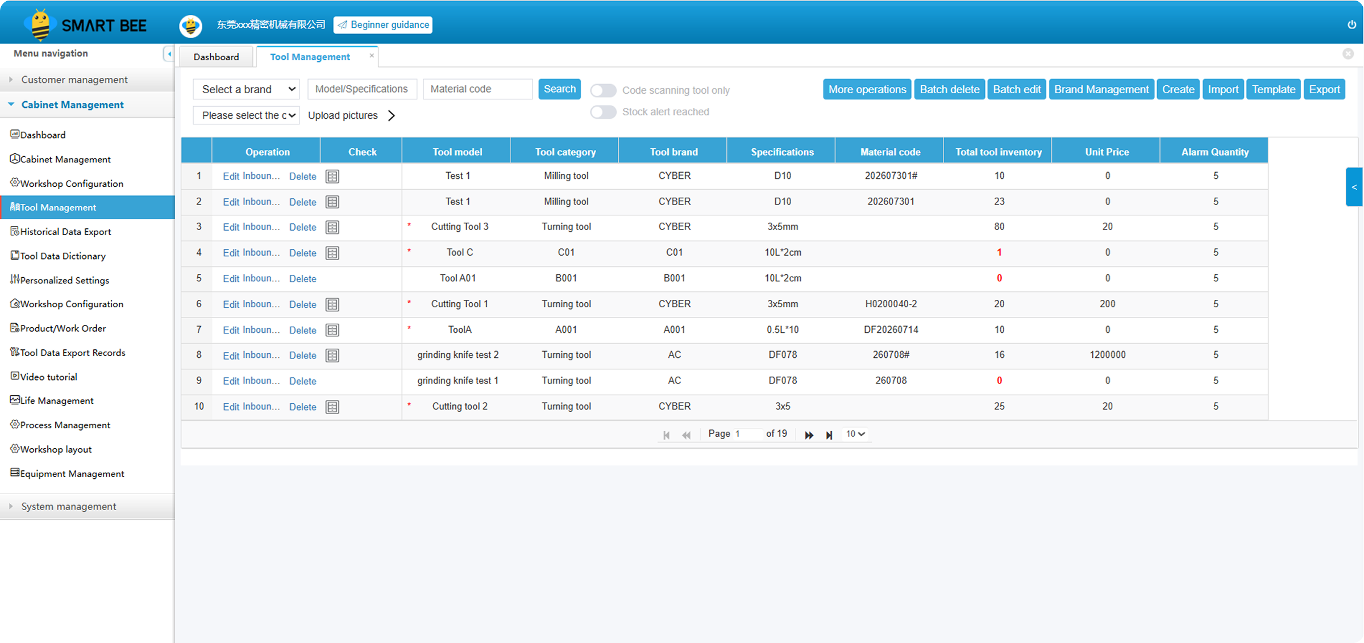Open More operations
1364x643 pixels.
[x=867, y=89]
